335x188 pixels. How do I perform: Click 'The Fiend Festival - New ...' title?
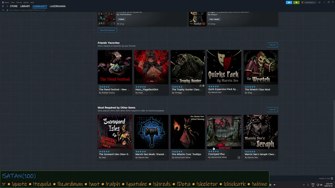(x=114, y=90)
